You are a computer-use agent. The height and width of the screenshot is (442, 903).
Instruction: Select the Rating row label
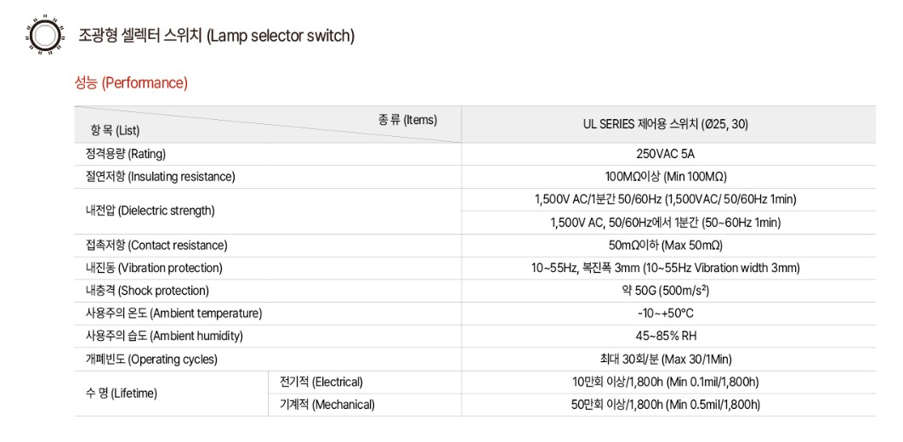pos(126,154)
